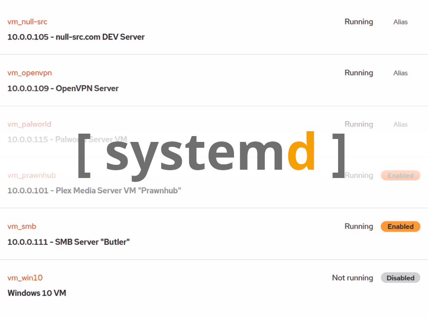Click the Alias badge for vm_null-src

400,22
